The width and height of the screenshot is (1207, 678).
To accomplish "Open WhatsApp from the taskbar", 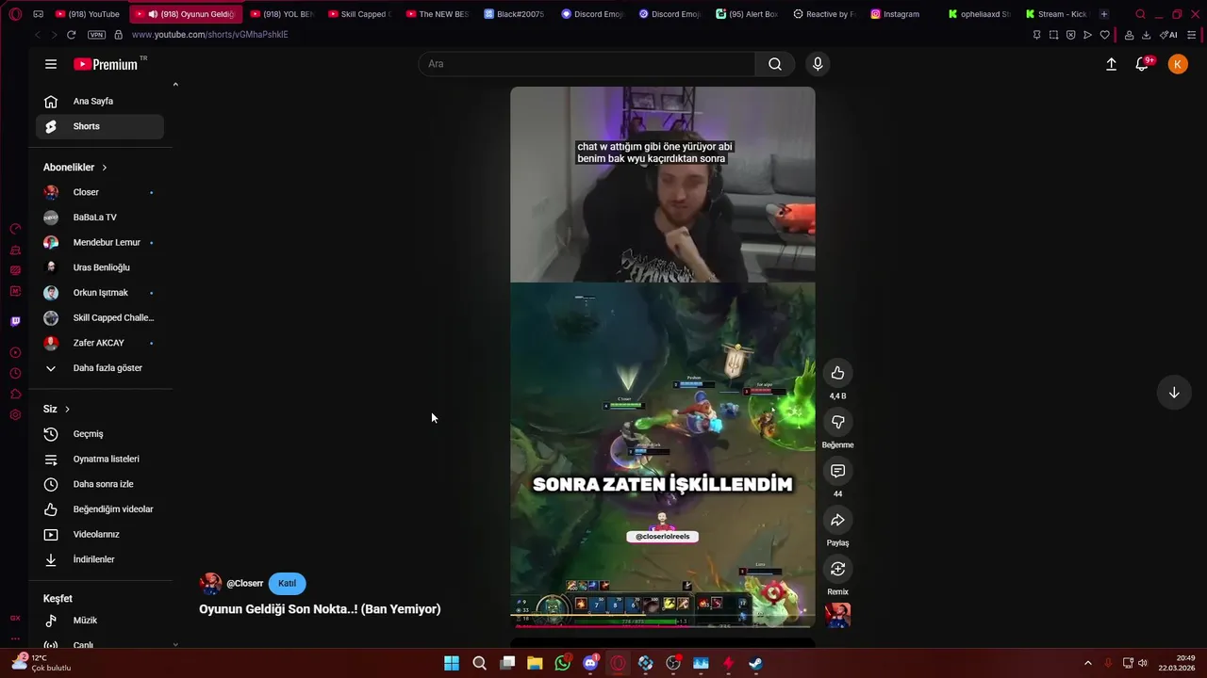I will 563,663.
